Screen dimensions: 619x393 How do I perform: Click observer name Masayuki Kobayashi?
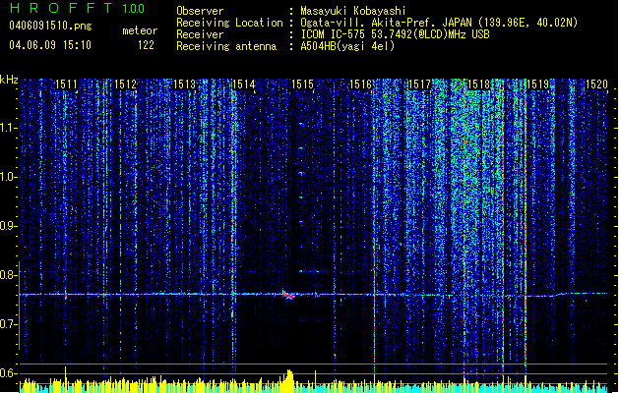(x=353, y=11)
